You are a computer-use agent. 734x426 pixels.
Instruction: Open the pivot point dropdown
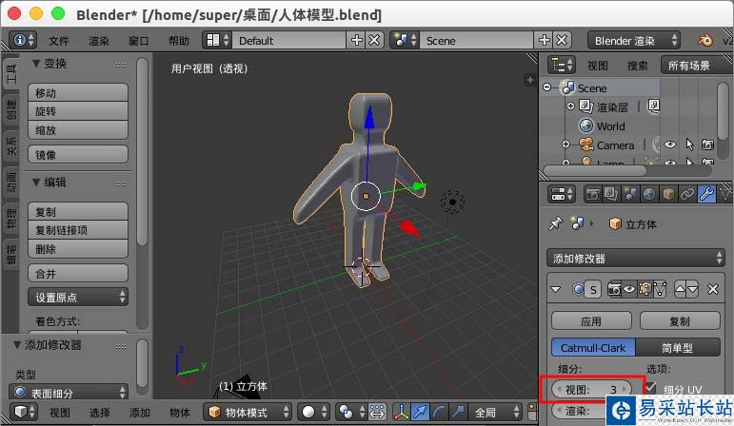click(351, 412)
